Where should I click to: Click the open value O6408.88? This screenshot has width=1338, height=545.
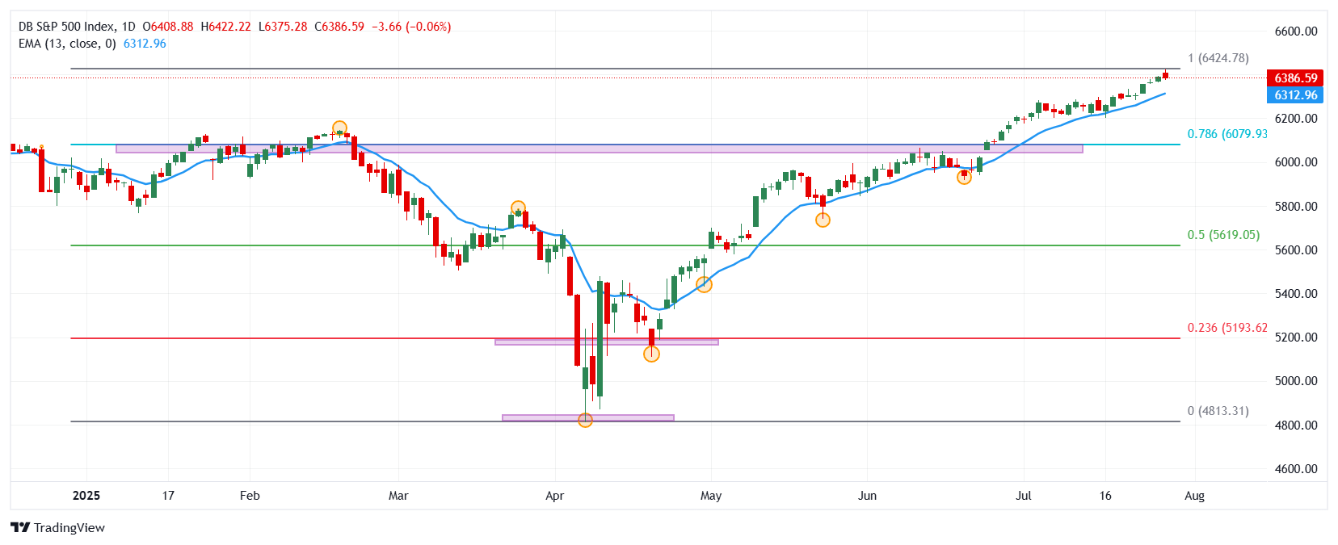tap(168, 27)
